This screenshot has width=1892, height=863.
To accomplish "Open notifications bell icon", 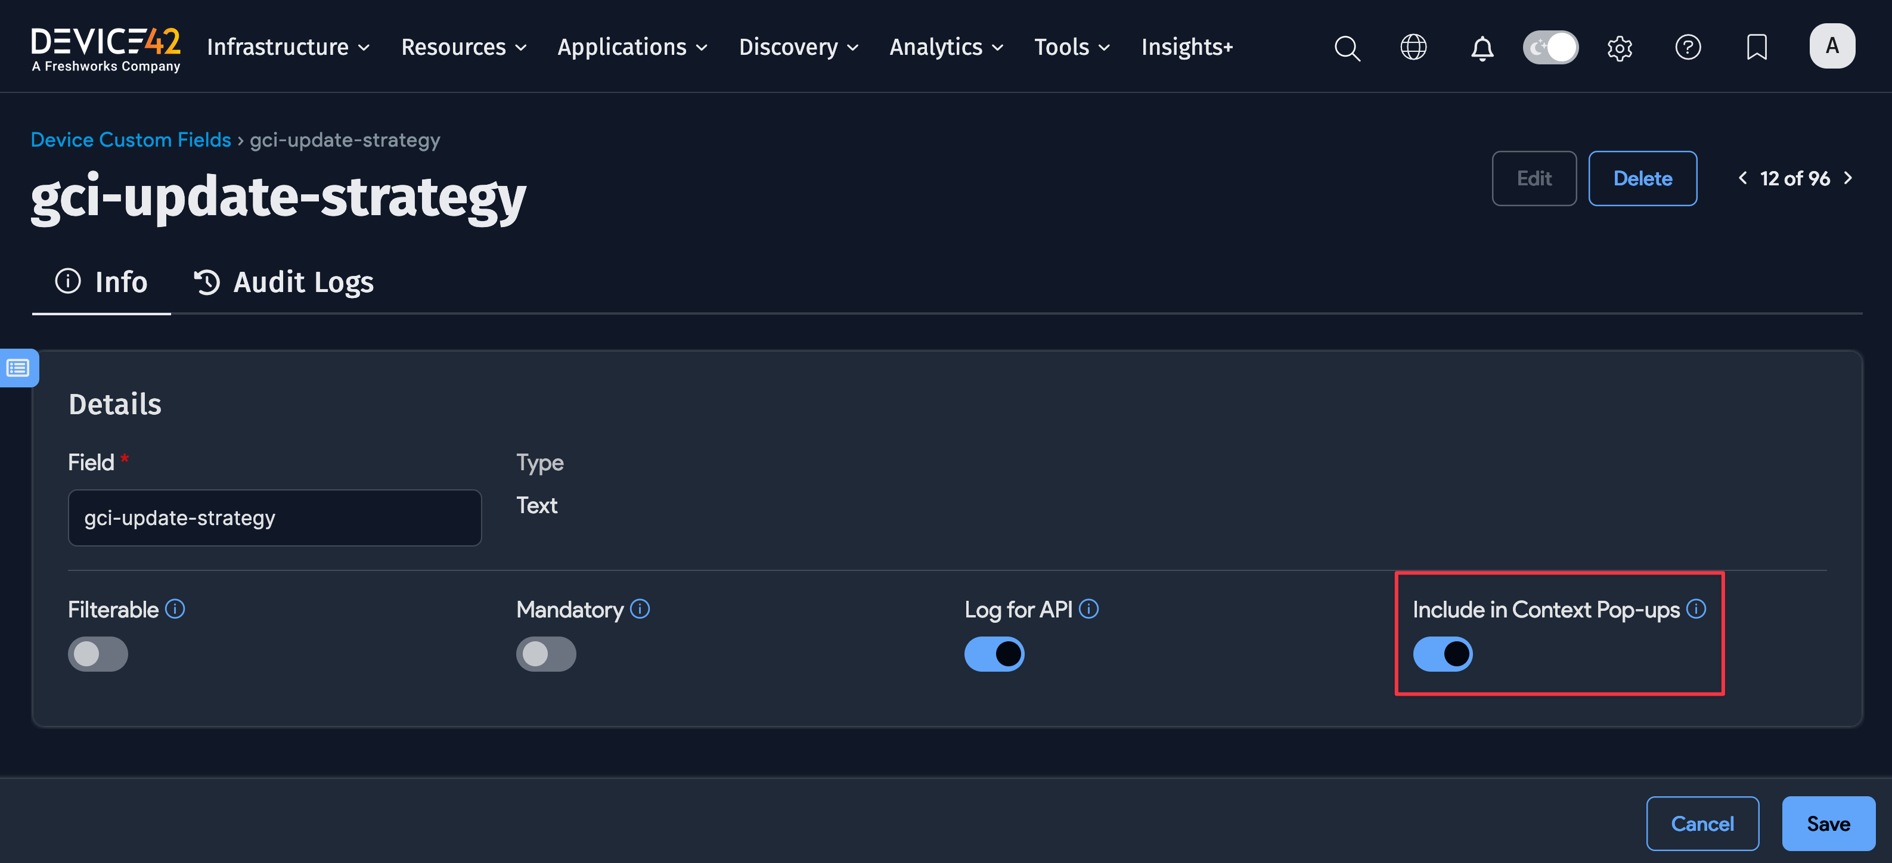I will [x=1481, y=48].
